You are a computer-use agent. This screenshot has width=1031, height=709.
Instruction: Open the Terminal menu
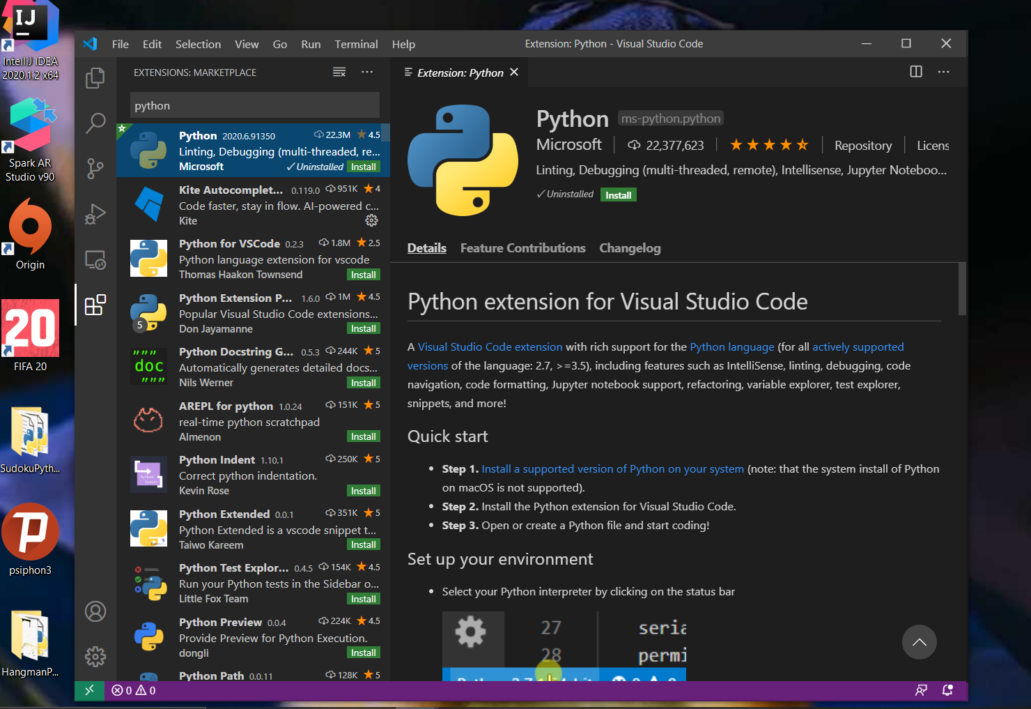[x=356, y=44]
